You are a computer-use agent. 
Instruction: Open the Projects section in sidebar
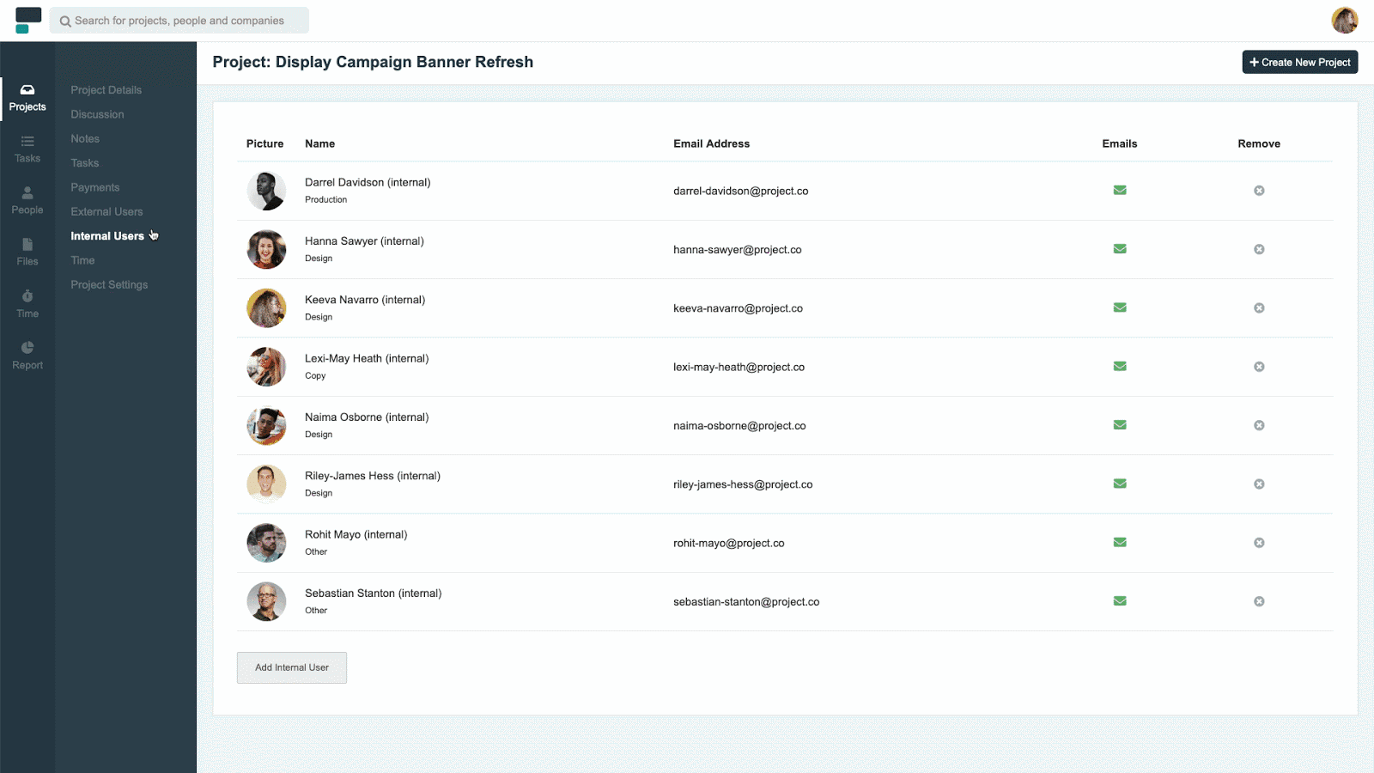tap(27, 99)
